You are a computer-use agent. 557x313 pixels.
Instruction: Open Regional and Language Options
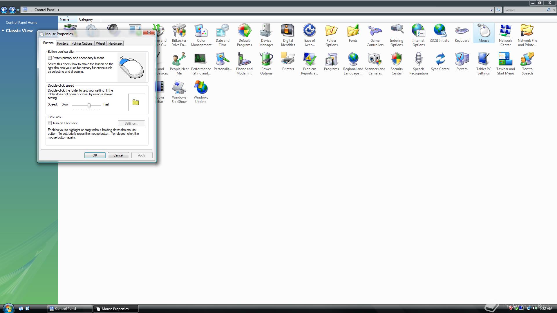pos(353,63)
